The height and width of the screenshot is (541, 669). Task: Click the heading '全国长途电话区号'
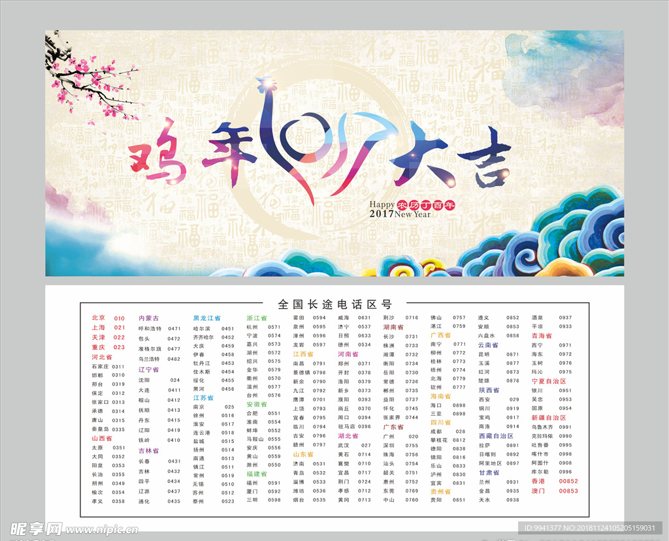335,304
